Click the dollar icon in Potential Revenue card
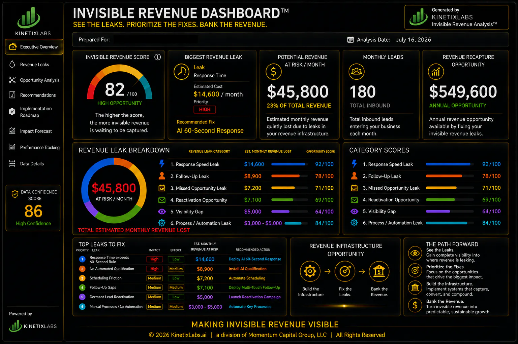This screenshot has height=344, width=518. coord(274,72)
